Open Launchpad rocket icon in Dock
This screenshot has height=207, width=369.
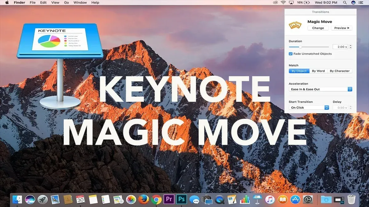pyautogui.click(x=43, y=200)
